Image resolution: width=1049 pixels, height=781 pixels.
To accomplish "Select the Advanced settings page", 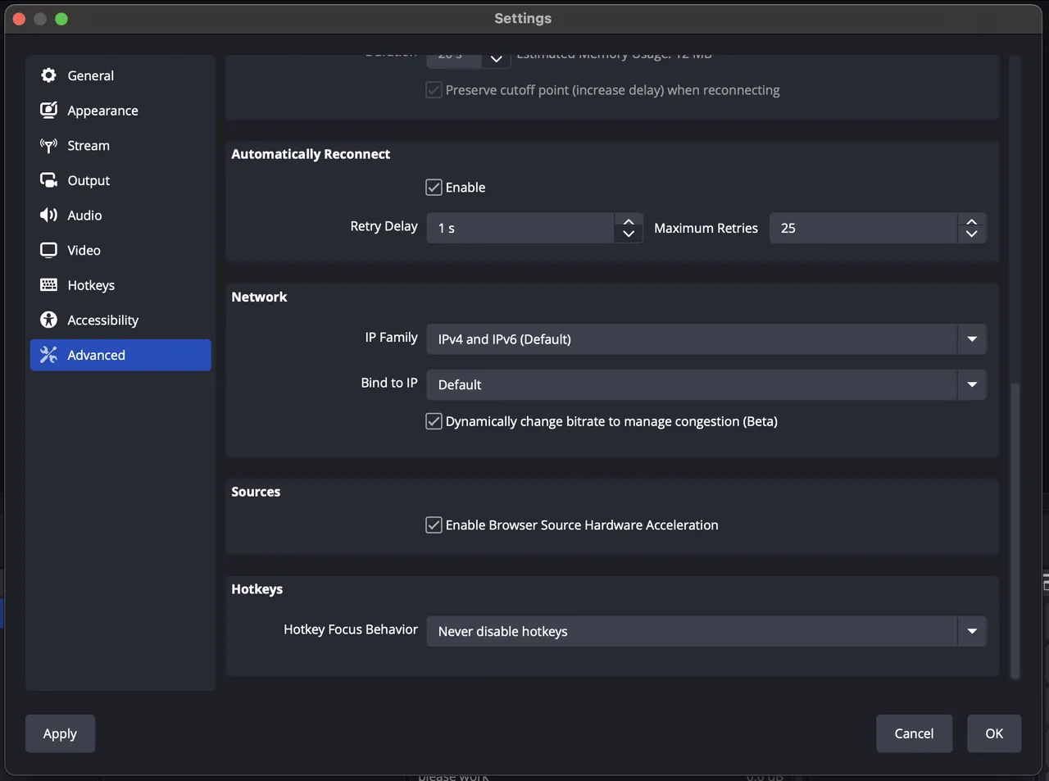I will point(120,355).
